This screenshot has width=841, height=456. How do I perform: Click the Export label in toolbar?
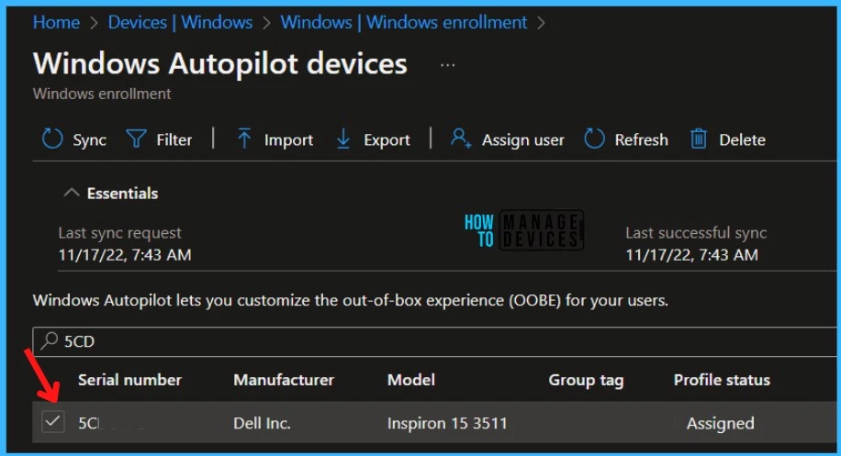point(387,139)
